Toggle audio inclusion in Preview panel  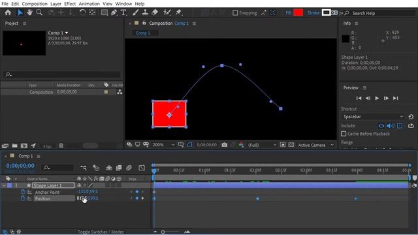tap(391, 126)
